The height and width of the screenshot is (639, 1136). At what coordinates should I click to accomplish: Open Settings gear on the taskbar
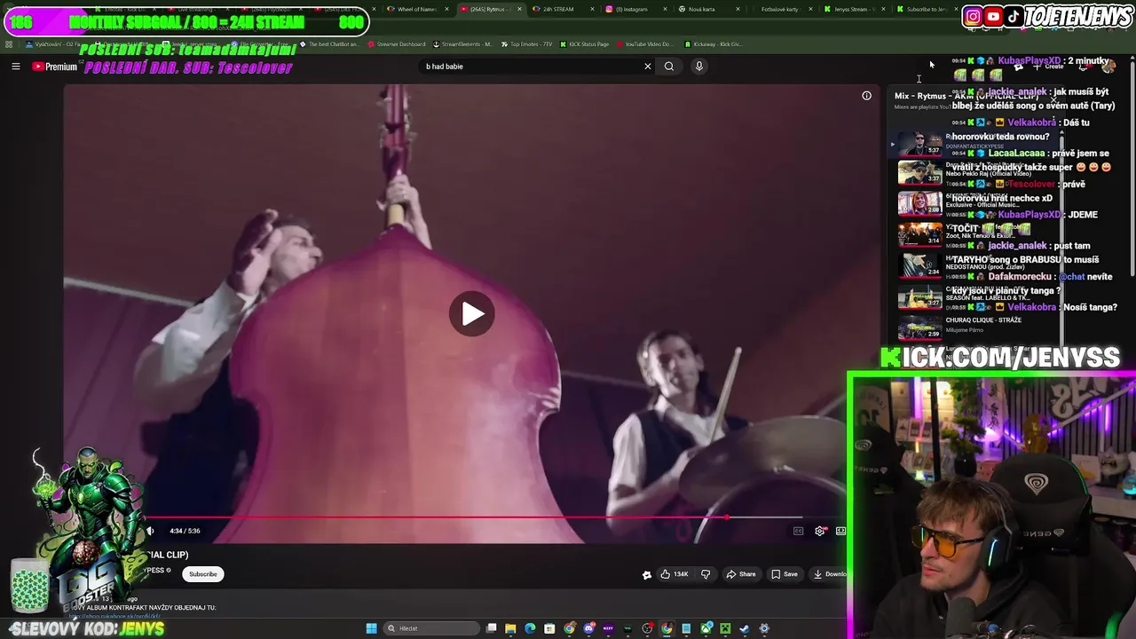click(764, 628)
